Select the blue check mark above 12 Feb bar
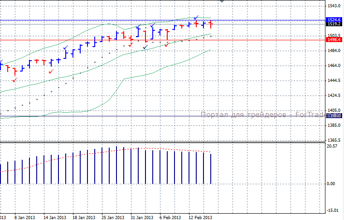 [x=196, y=17]
